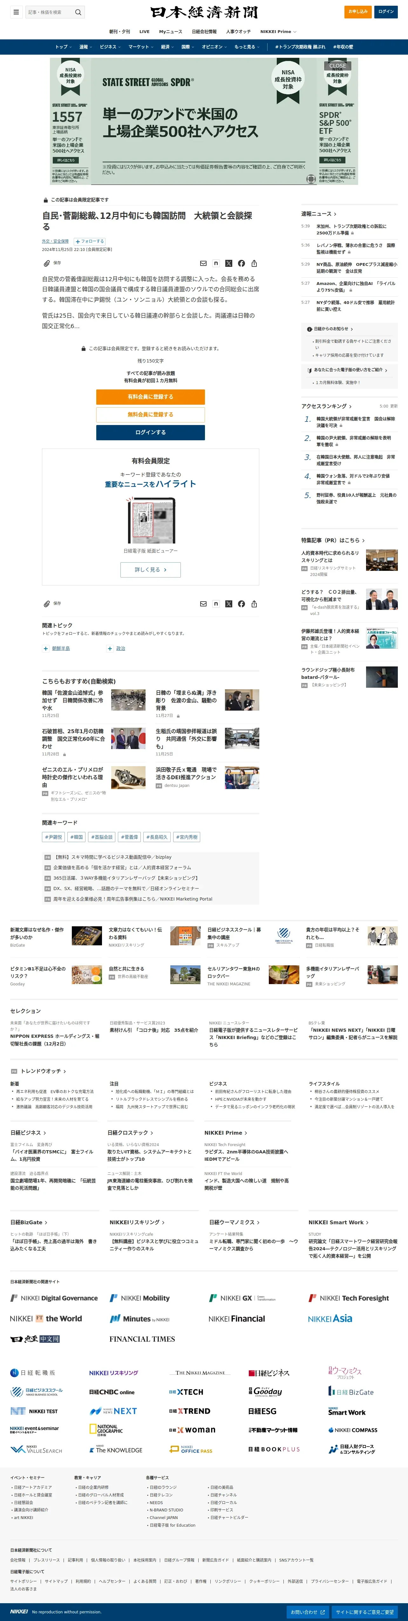Expand the トップ navigation dropdown
The width and height of the screenshot is (408, 1621).
[63, 47]
